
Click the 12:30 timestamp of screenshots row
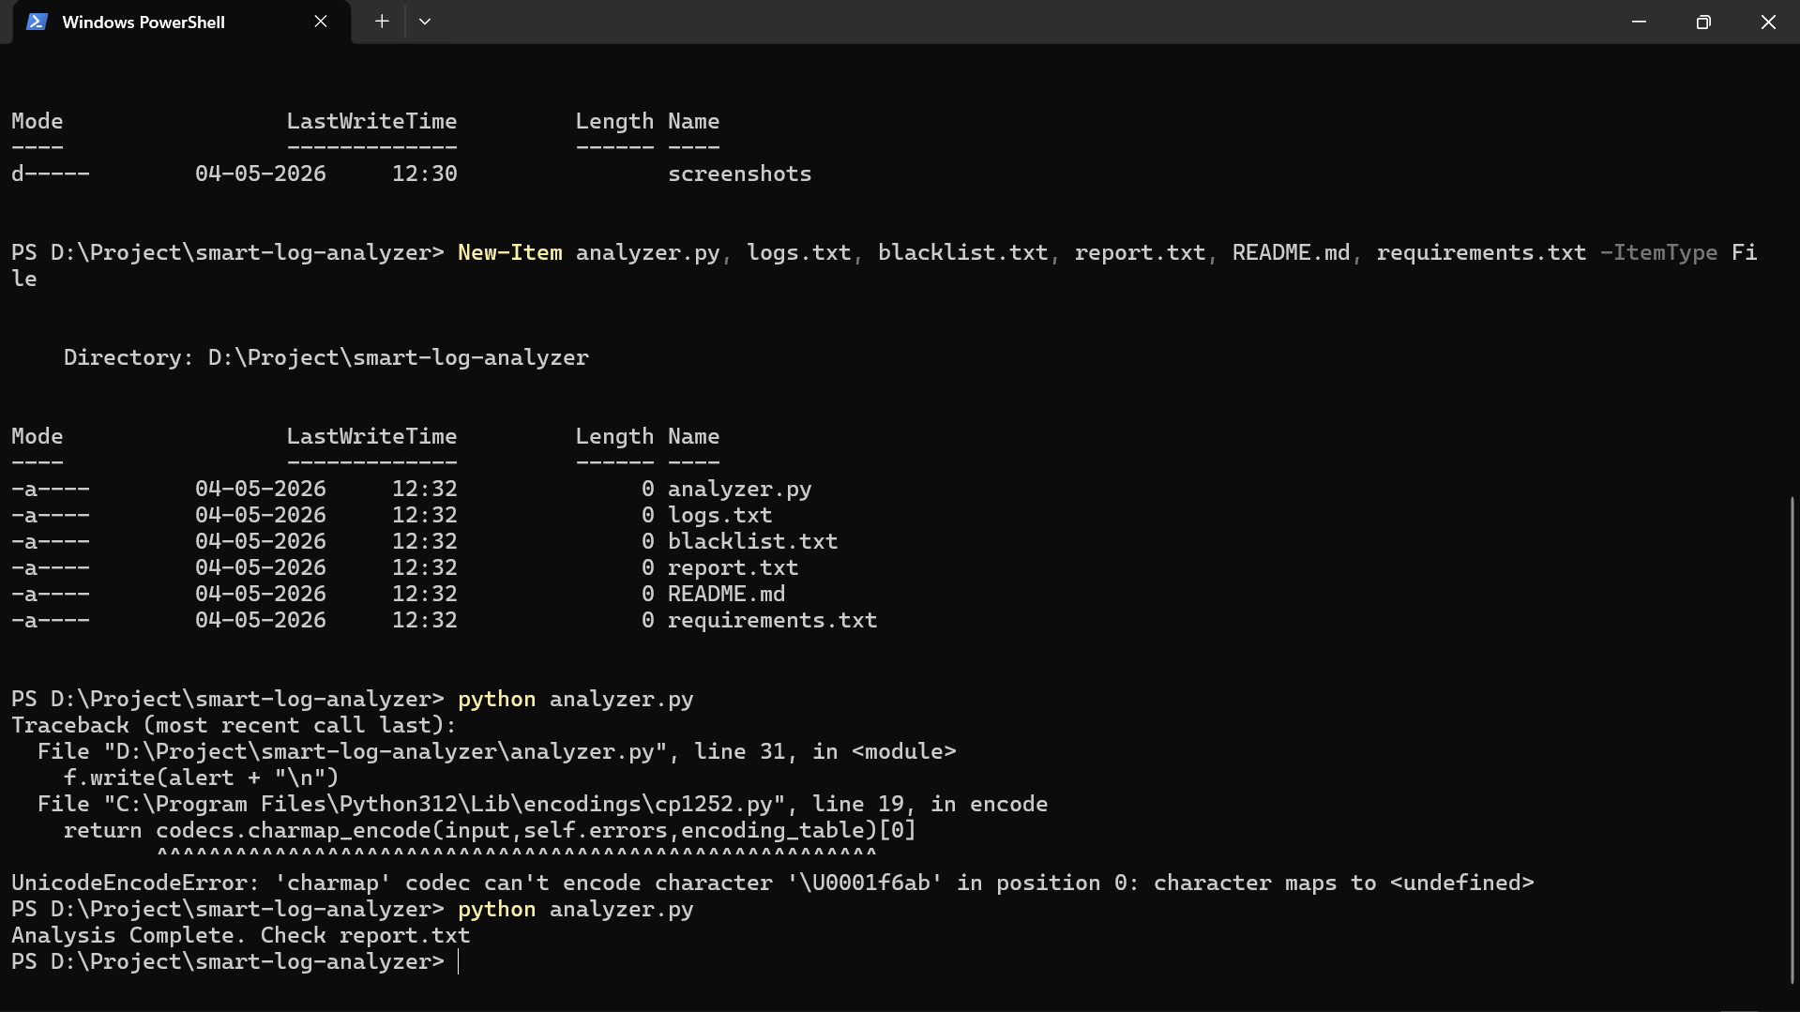424,174
